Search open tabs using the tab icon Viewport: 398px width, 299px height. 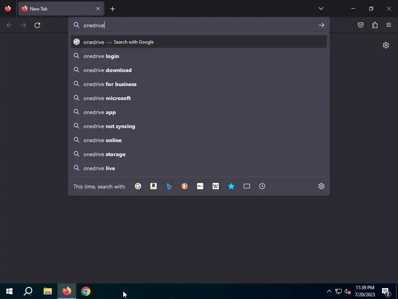pyautogui.click(x=247, y=186)
